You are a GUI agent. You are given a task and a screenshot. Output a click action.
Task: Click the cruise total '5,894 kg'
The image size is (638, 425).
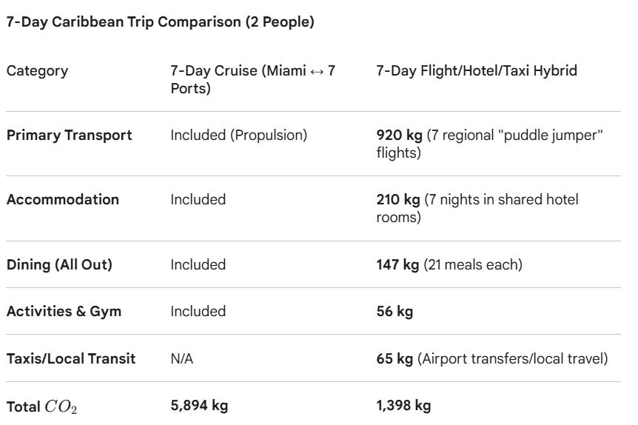point(199,406)
